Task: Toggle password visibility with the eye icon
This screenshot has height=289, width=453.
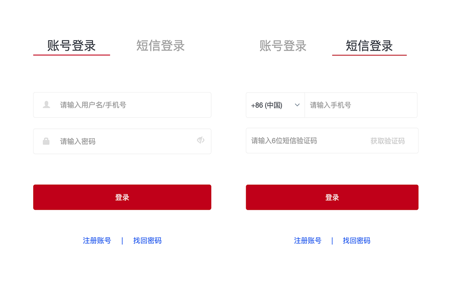Action: tap(201, 140)
